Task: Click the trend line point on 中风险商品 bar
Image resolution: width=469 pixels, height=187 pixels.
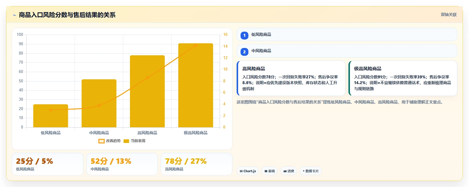Action: [x=99, y=105]
